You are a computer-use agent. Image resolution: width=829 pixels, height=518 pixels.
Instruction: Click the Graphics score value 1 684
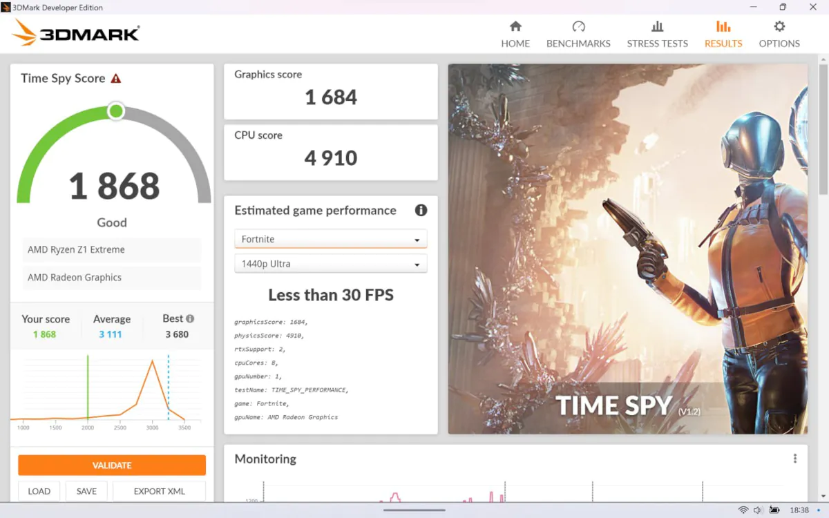(x=331, y=97)
